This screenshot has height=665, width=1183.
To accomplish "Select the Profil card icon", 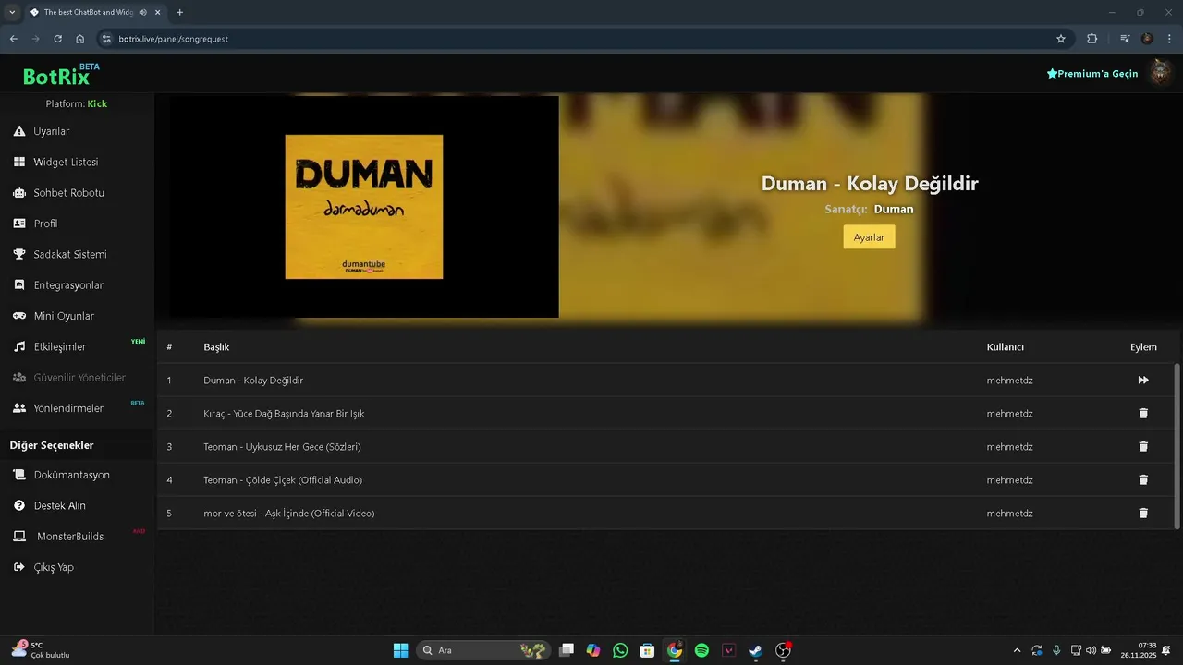I will pos(19,224).
